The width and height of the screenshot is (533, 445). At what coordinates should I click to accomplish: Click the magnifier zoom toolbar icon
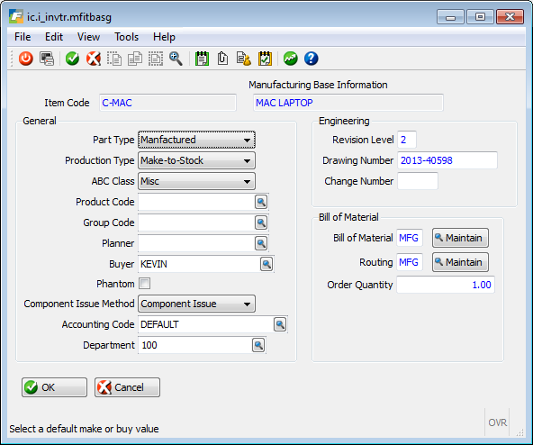[176, 59]
